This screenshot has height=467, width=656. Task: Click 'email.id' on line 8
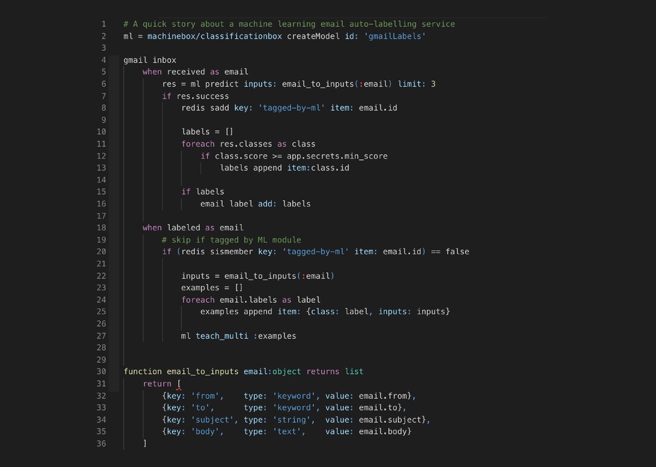tap(378, 108)
